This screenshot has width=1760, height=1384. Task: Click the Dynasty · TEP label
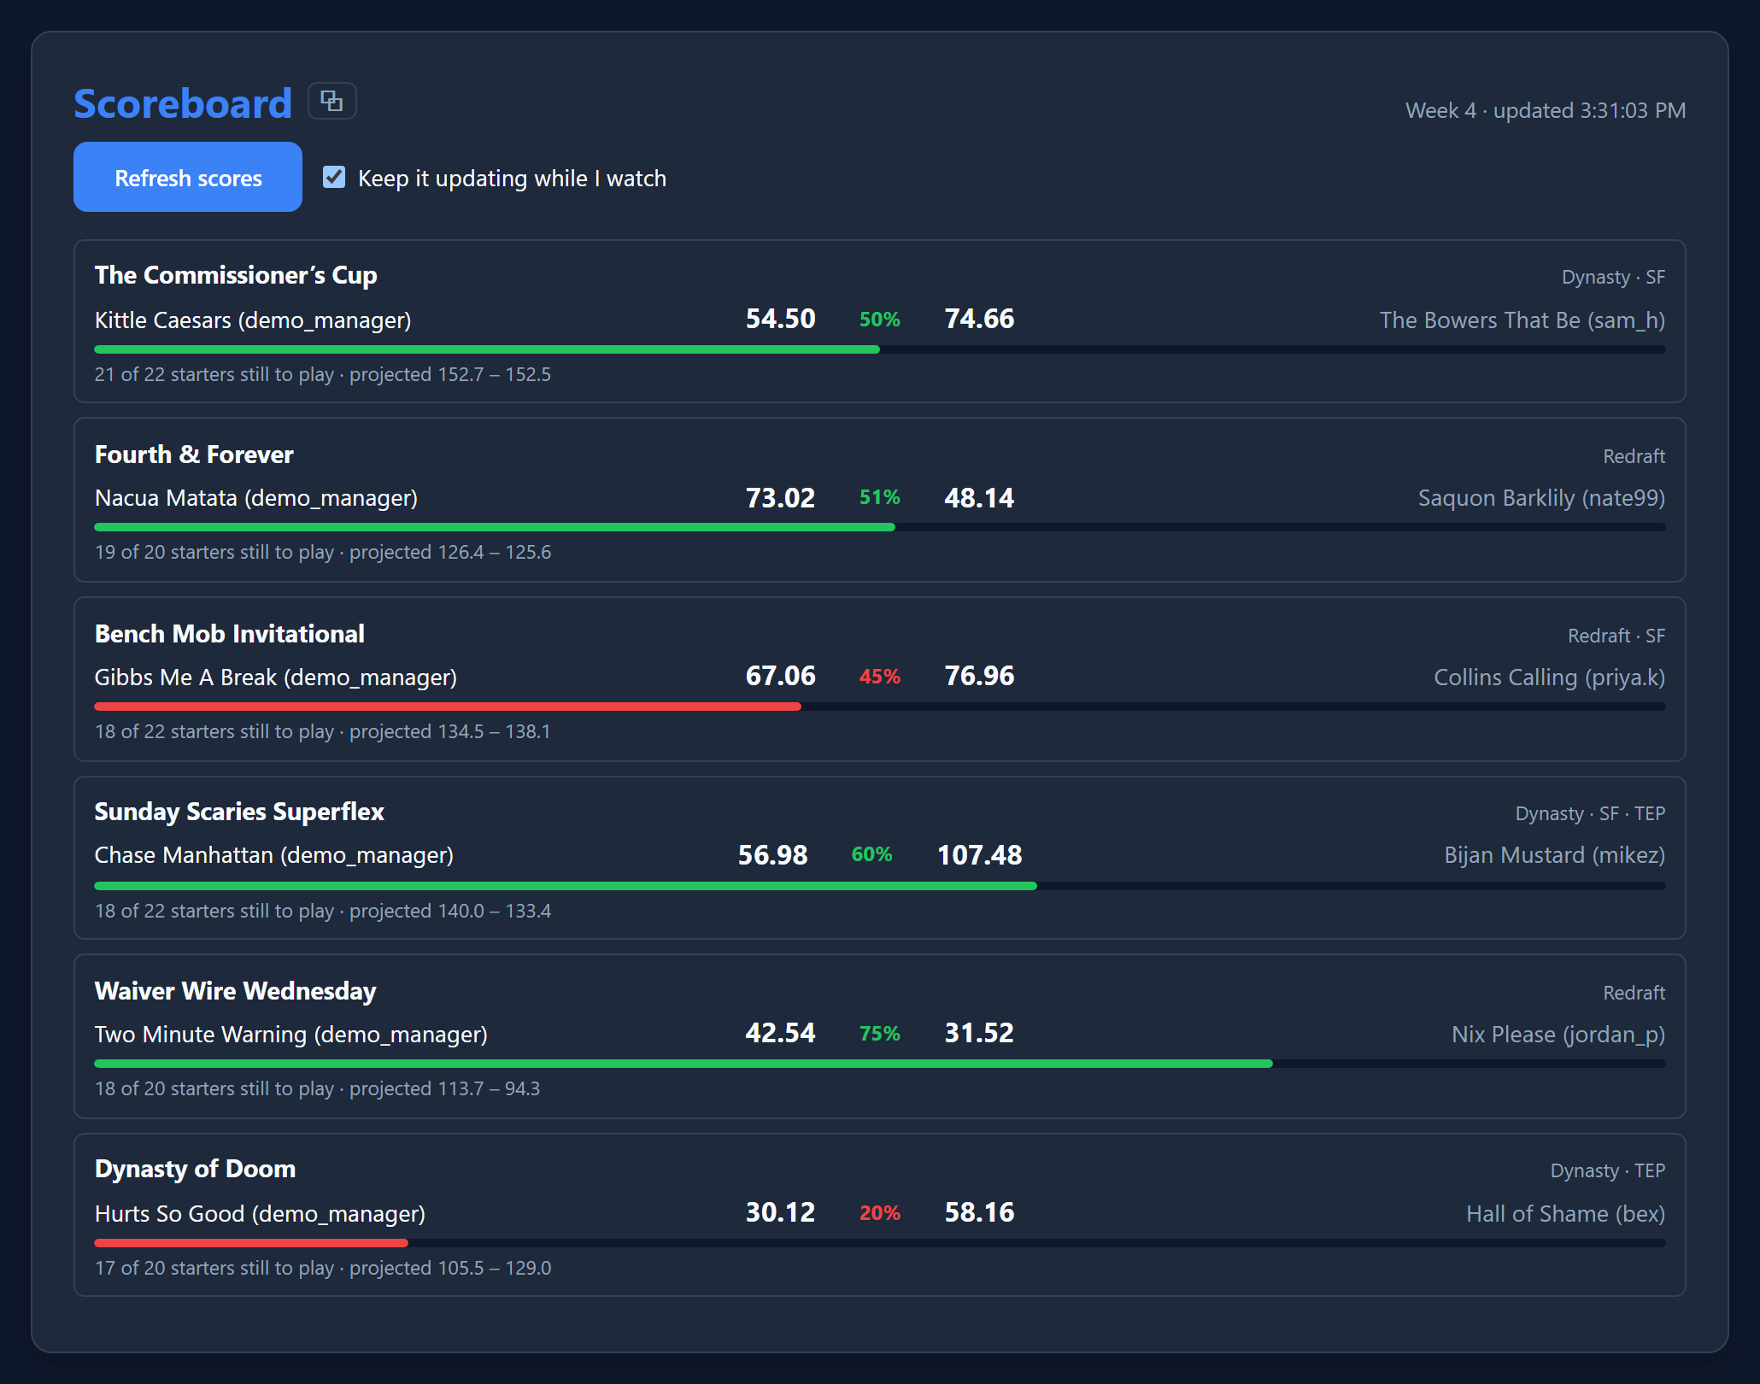[x=1608, y=1170]
